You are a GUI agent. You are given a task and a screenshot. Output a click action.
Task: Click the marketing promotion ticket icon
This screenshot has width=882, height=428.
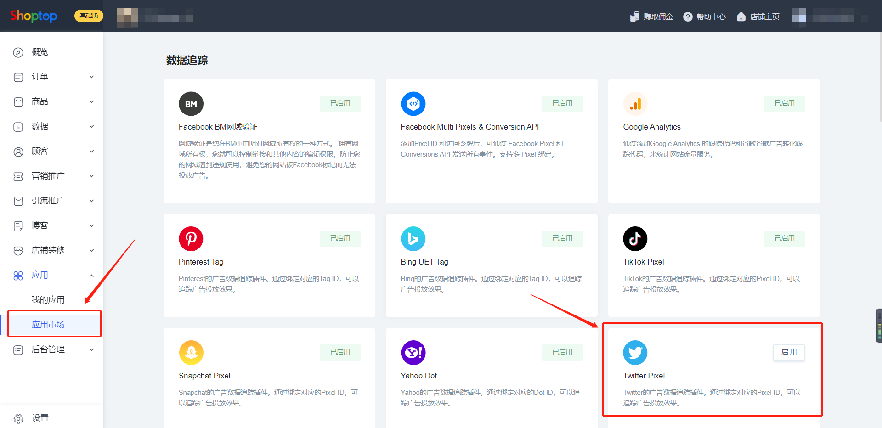(x=18, y=176)
